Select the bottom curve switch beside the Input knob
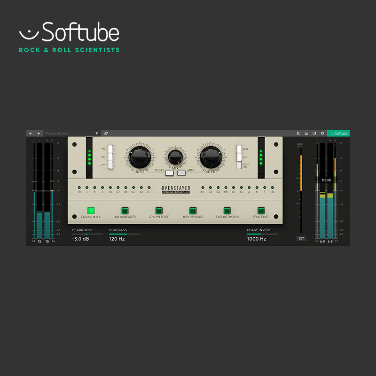The image size is (376, 376). tap(110, 165)
